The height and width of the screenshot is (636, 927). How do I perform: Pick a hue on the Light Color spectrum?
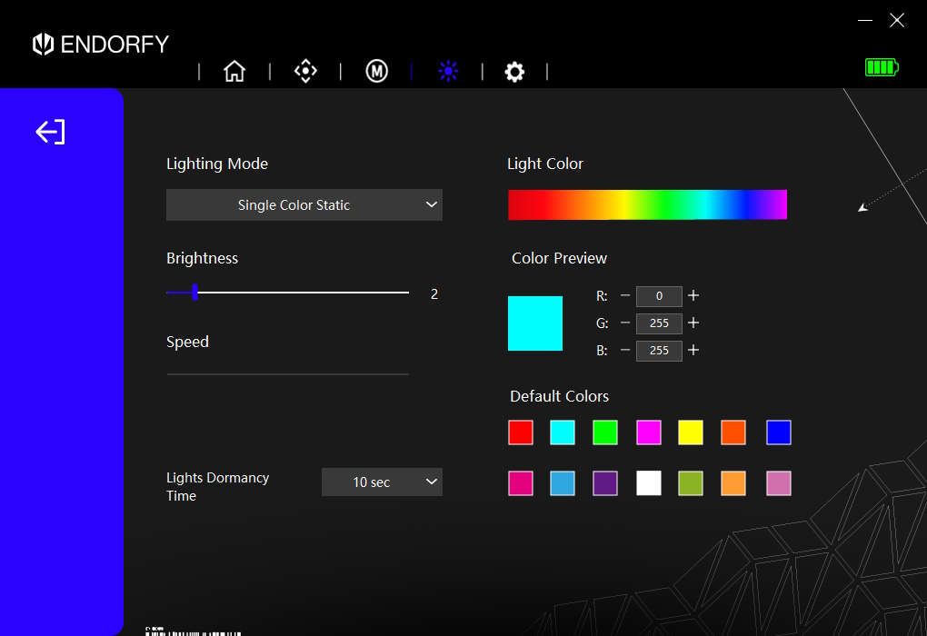click(647, 204)
